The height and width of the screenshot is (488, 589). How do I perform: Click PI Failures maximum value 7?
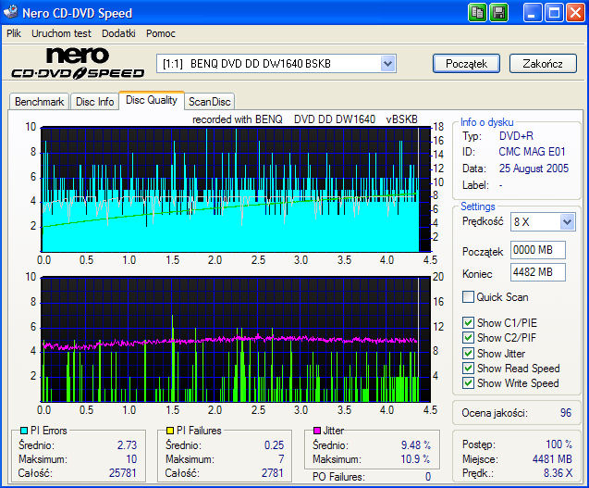pos(281,459)
